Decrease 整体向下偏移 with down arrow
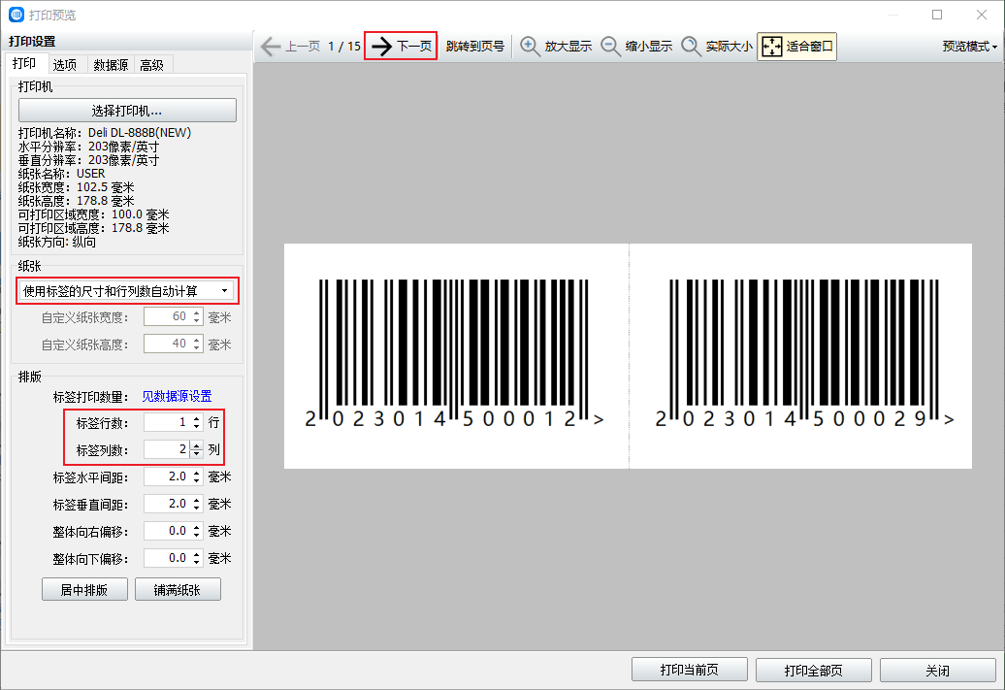Viewport: 1005px width, 690px height. pyautogui.click(x=197, y=563)
